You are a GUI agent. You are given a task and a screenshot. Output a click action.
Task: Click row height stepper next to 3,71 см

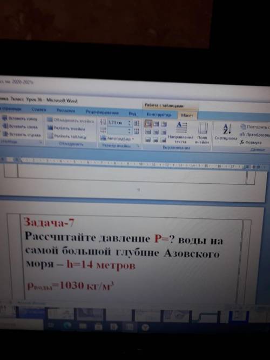[x=130, y=123]
